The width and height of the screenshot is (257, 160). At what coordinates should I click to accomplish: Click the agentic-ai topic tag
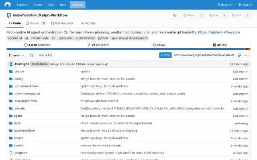pos(15,38)
